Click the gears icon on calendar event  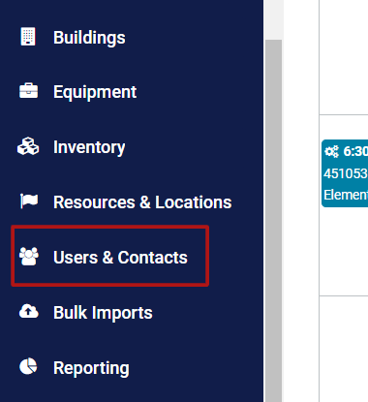331,151
